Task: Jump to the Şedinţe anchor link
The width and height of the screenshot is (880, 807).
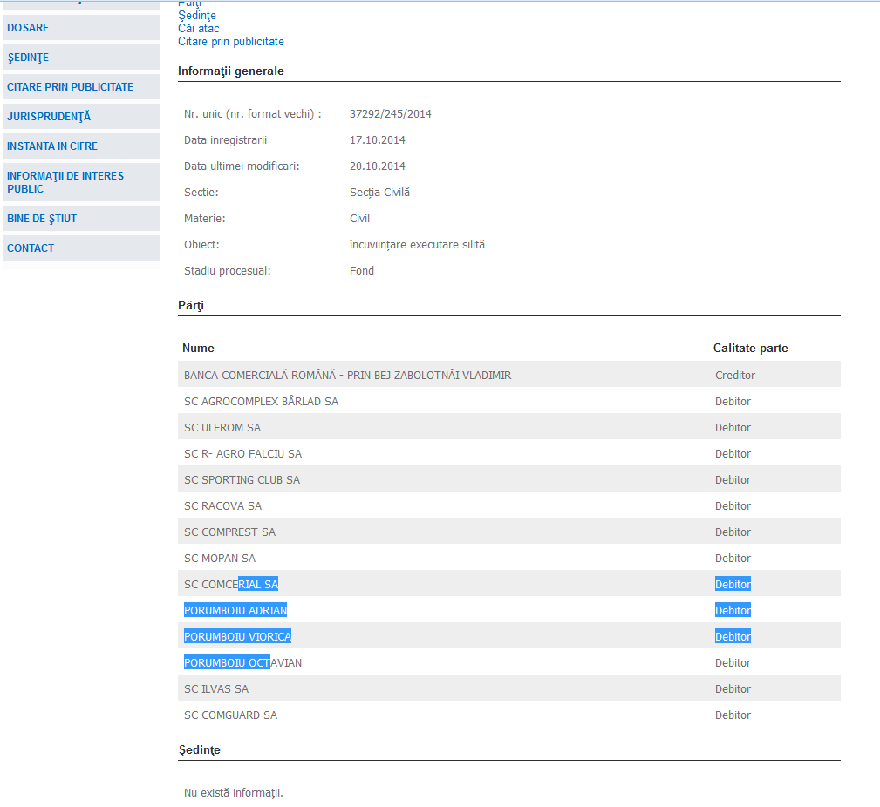Action: point(197,16)
